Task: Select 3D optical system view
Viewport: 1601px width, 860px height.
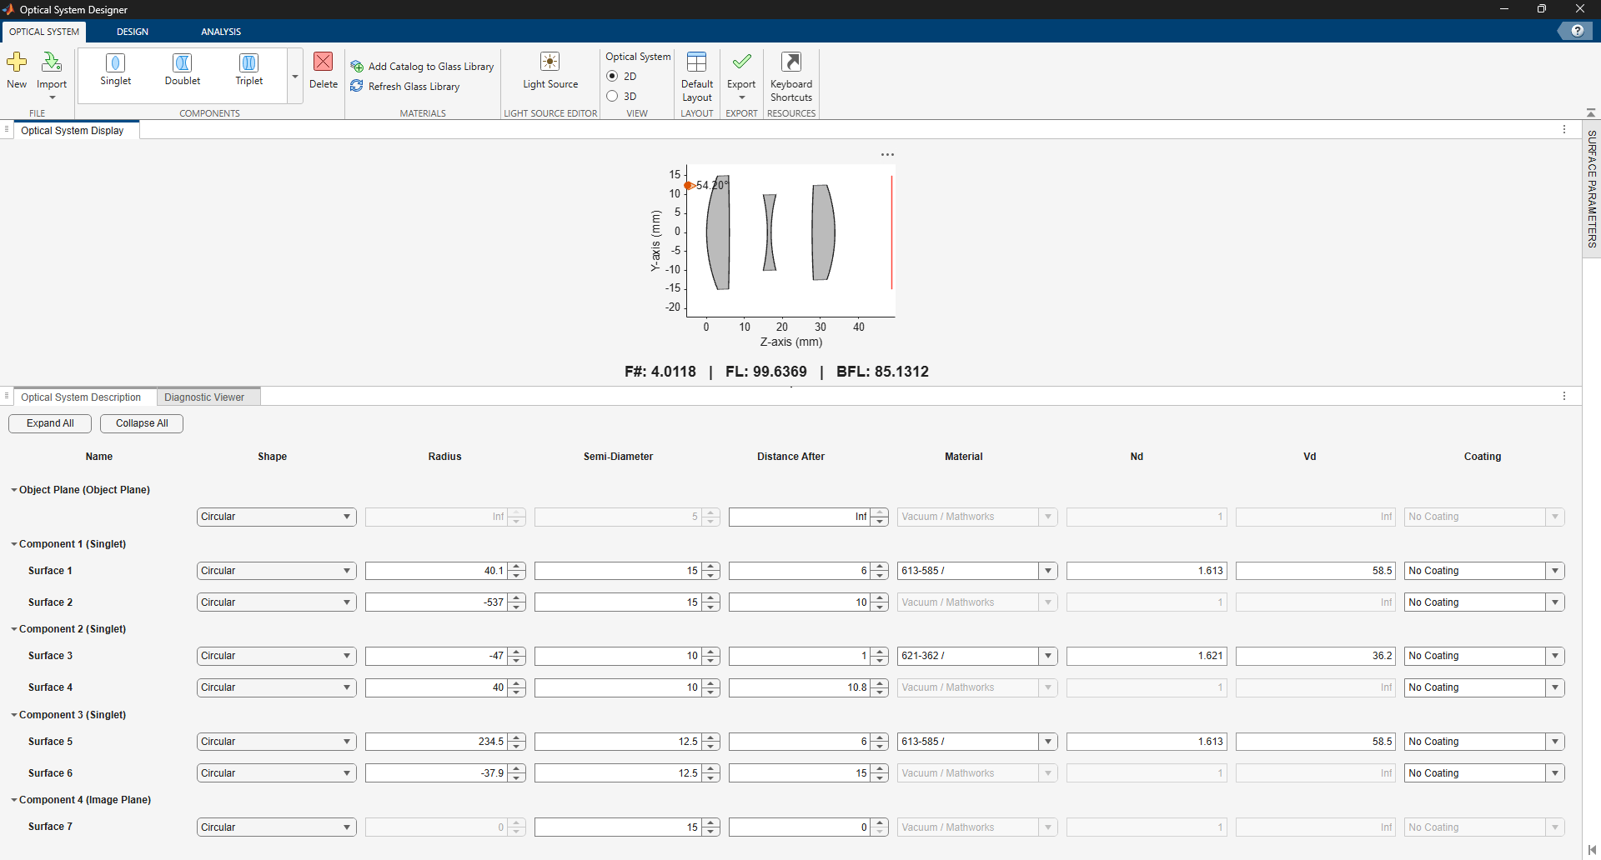Action: [x=612, y=97]
